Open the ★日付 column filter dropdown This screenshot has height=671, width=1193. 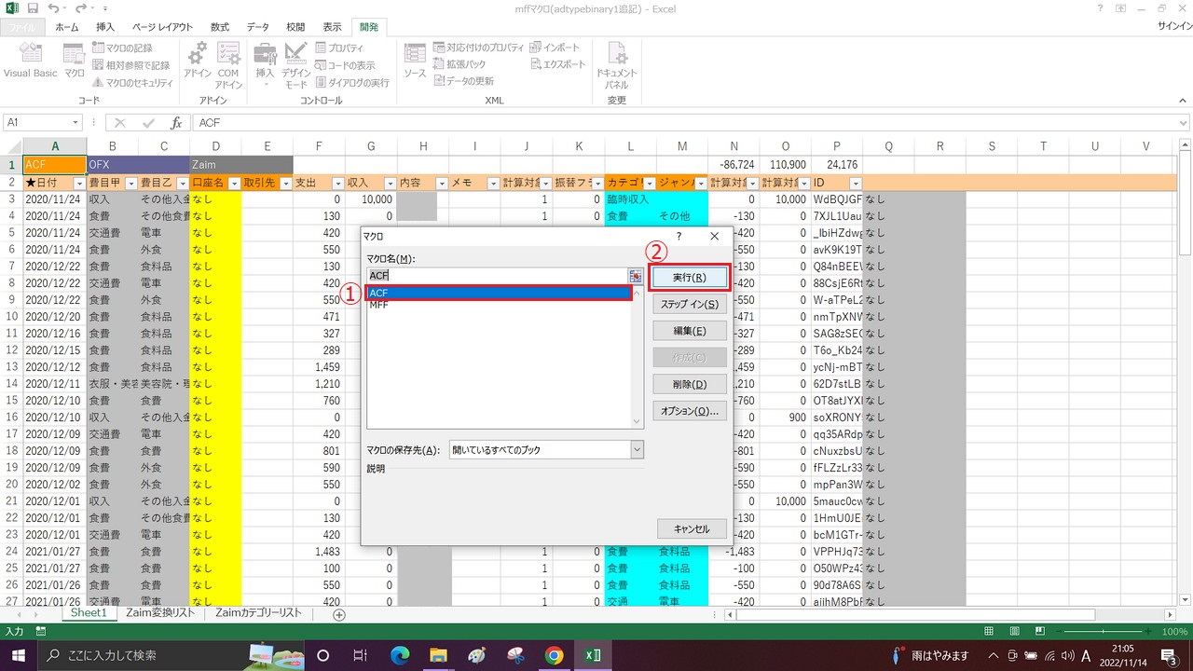78,184
